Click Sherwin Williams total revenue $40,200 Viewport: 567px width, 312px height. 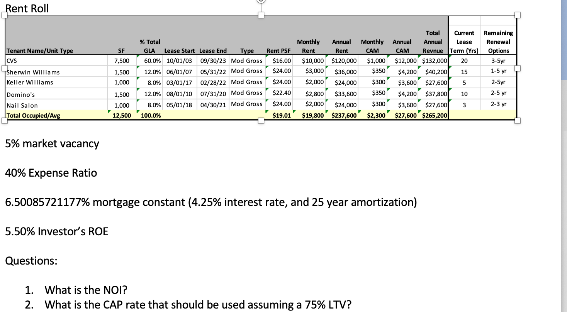coord(436,72)
